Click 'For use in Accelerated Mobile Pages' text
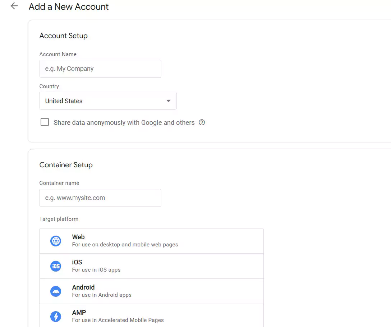The height and width of the screenshot is (327, 391). click(118, 320)
